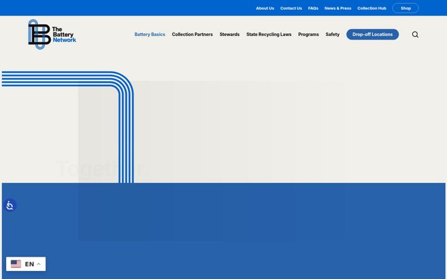Visit the FAQs link
The width and height of the screenshot is (447, 279).
pyautogui.click(x=313, y=8)
